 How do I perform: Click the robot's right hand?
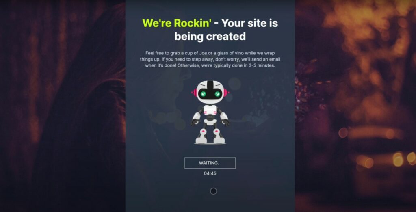coord(225,122)
